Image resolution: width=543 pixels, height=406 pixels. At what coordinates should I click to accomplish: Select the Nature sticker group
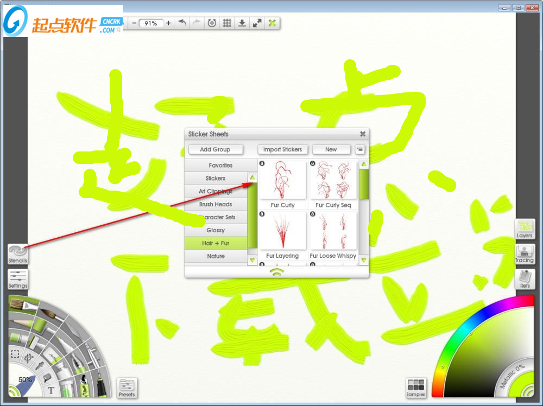tap(216, 256)
